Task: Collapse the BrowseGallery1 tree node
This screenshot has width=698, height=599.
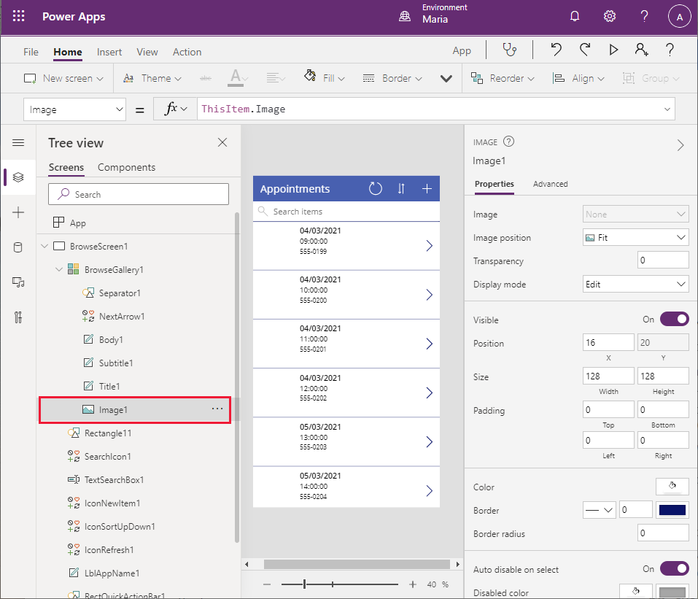Action: click(59, 270)
